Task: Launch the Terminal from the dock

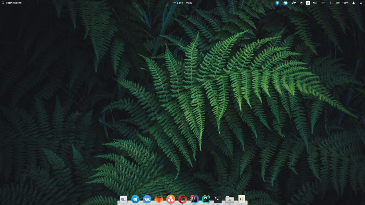Action: pyautogui.click(x=218, y=199)
